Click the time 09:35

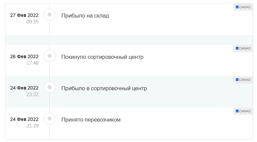(x=32, y=22)
